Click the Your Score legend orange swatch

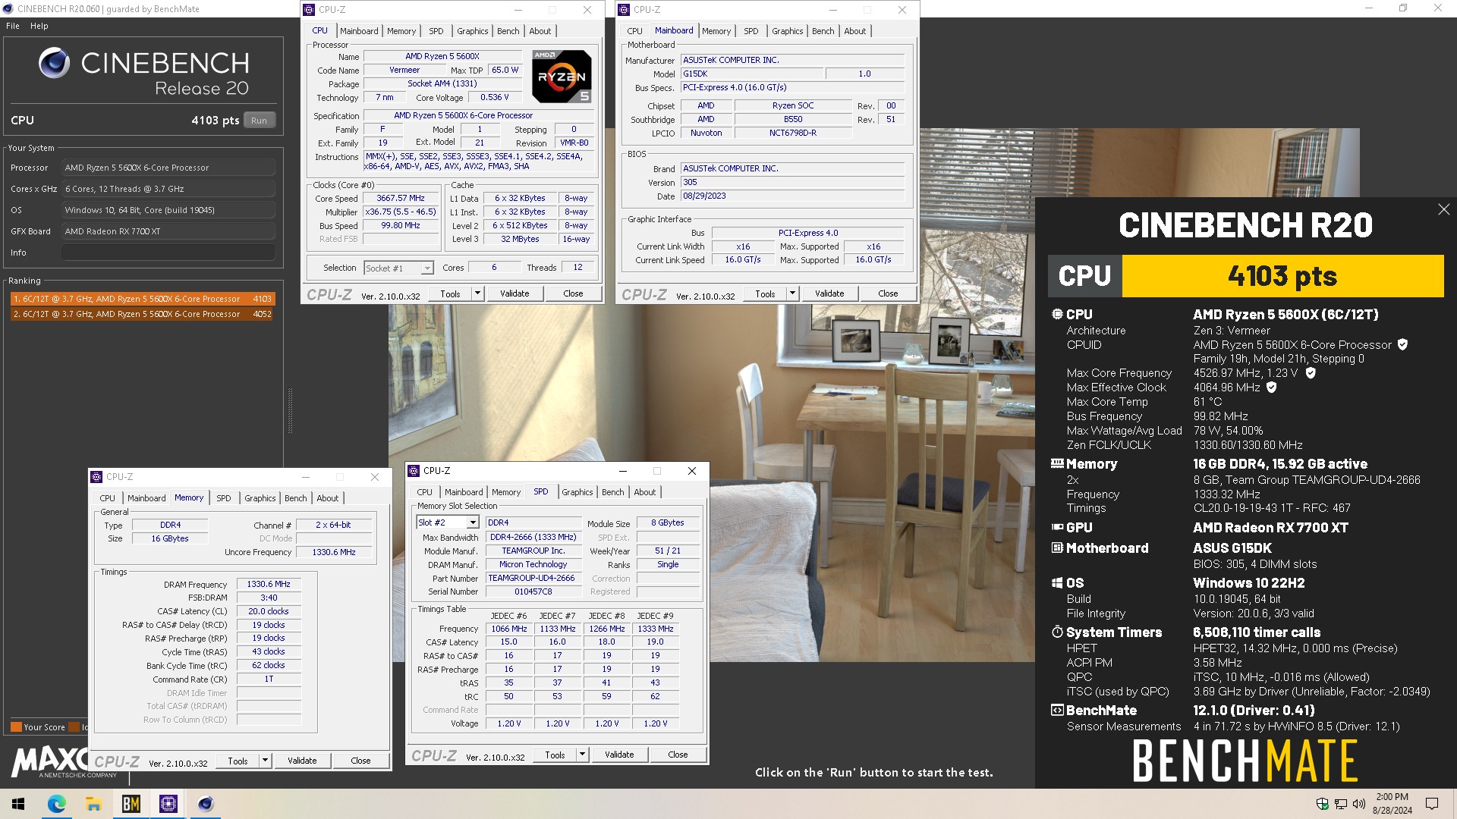coord(16,727)
